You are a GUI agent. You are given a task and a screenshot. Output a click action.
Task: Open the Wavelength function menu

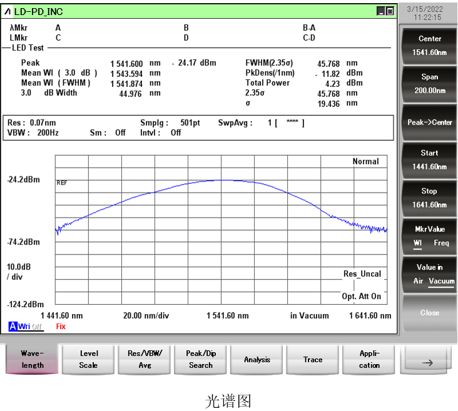pyautogui.click(x=32, y=359)
